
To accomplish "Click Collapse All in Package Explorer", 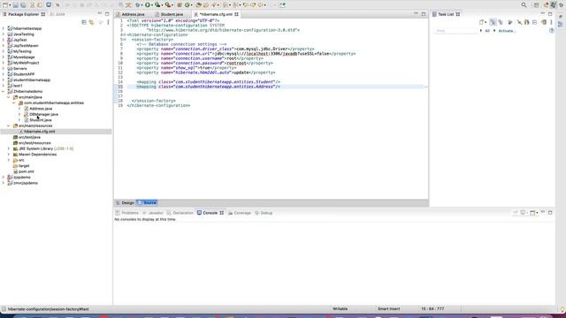I will [x=84, y=22].
